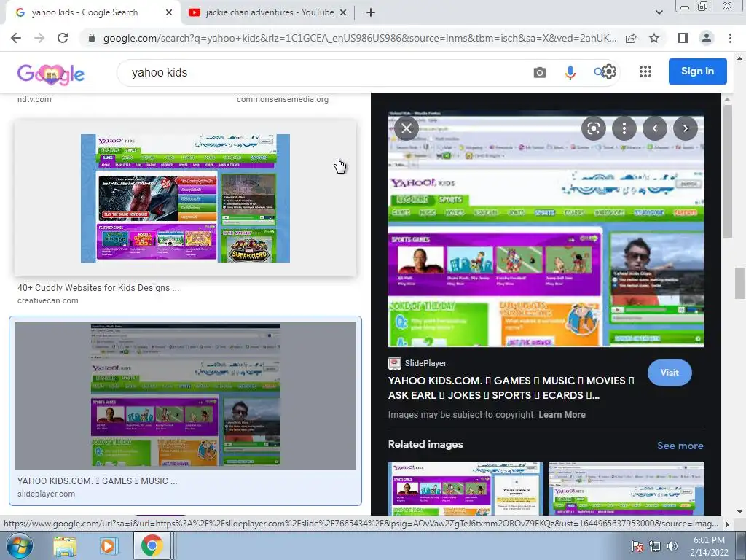Screen dimensions: 746x560
Task: Switch to yahoo kids Google Search tab
Action: pyautogui.click(x=86, y=12)
